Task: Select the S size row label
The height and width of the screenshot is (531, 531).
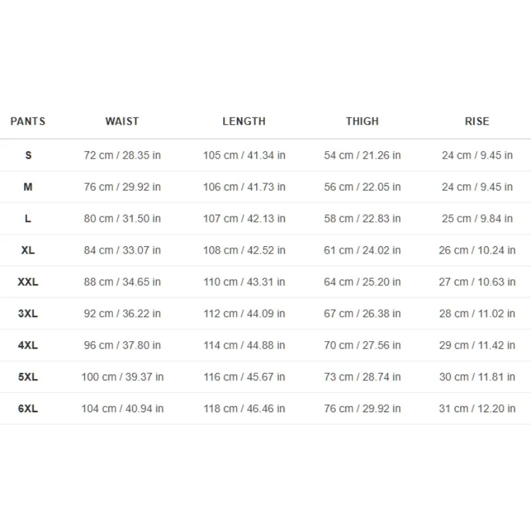Action: [28, 155]
